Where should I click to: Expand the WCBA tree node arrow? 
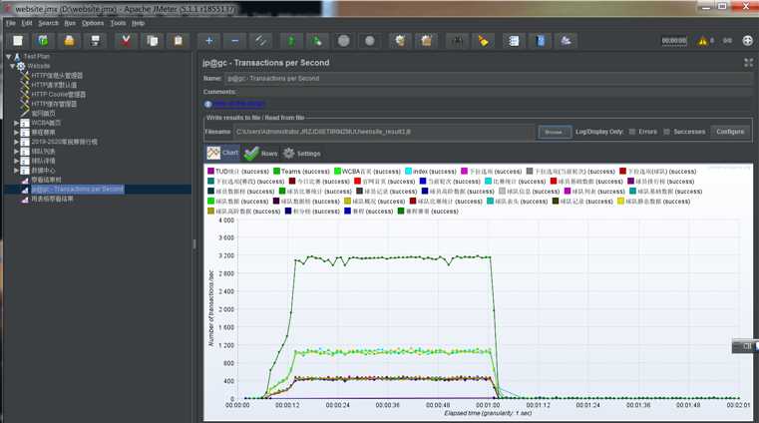[x=16, y=123]
